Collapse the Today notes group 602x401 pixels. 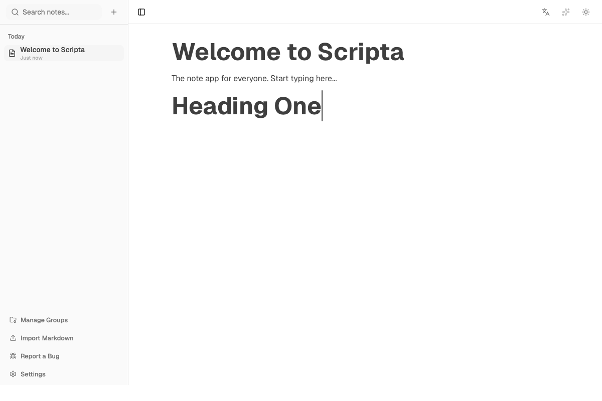(x=16, y=36)
